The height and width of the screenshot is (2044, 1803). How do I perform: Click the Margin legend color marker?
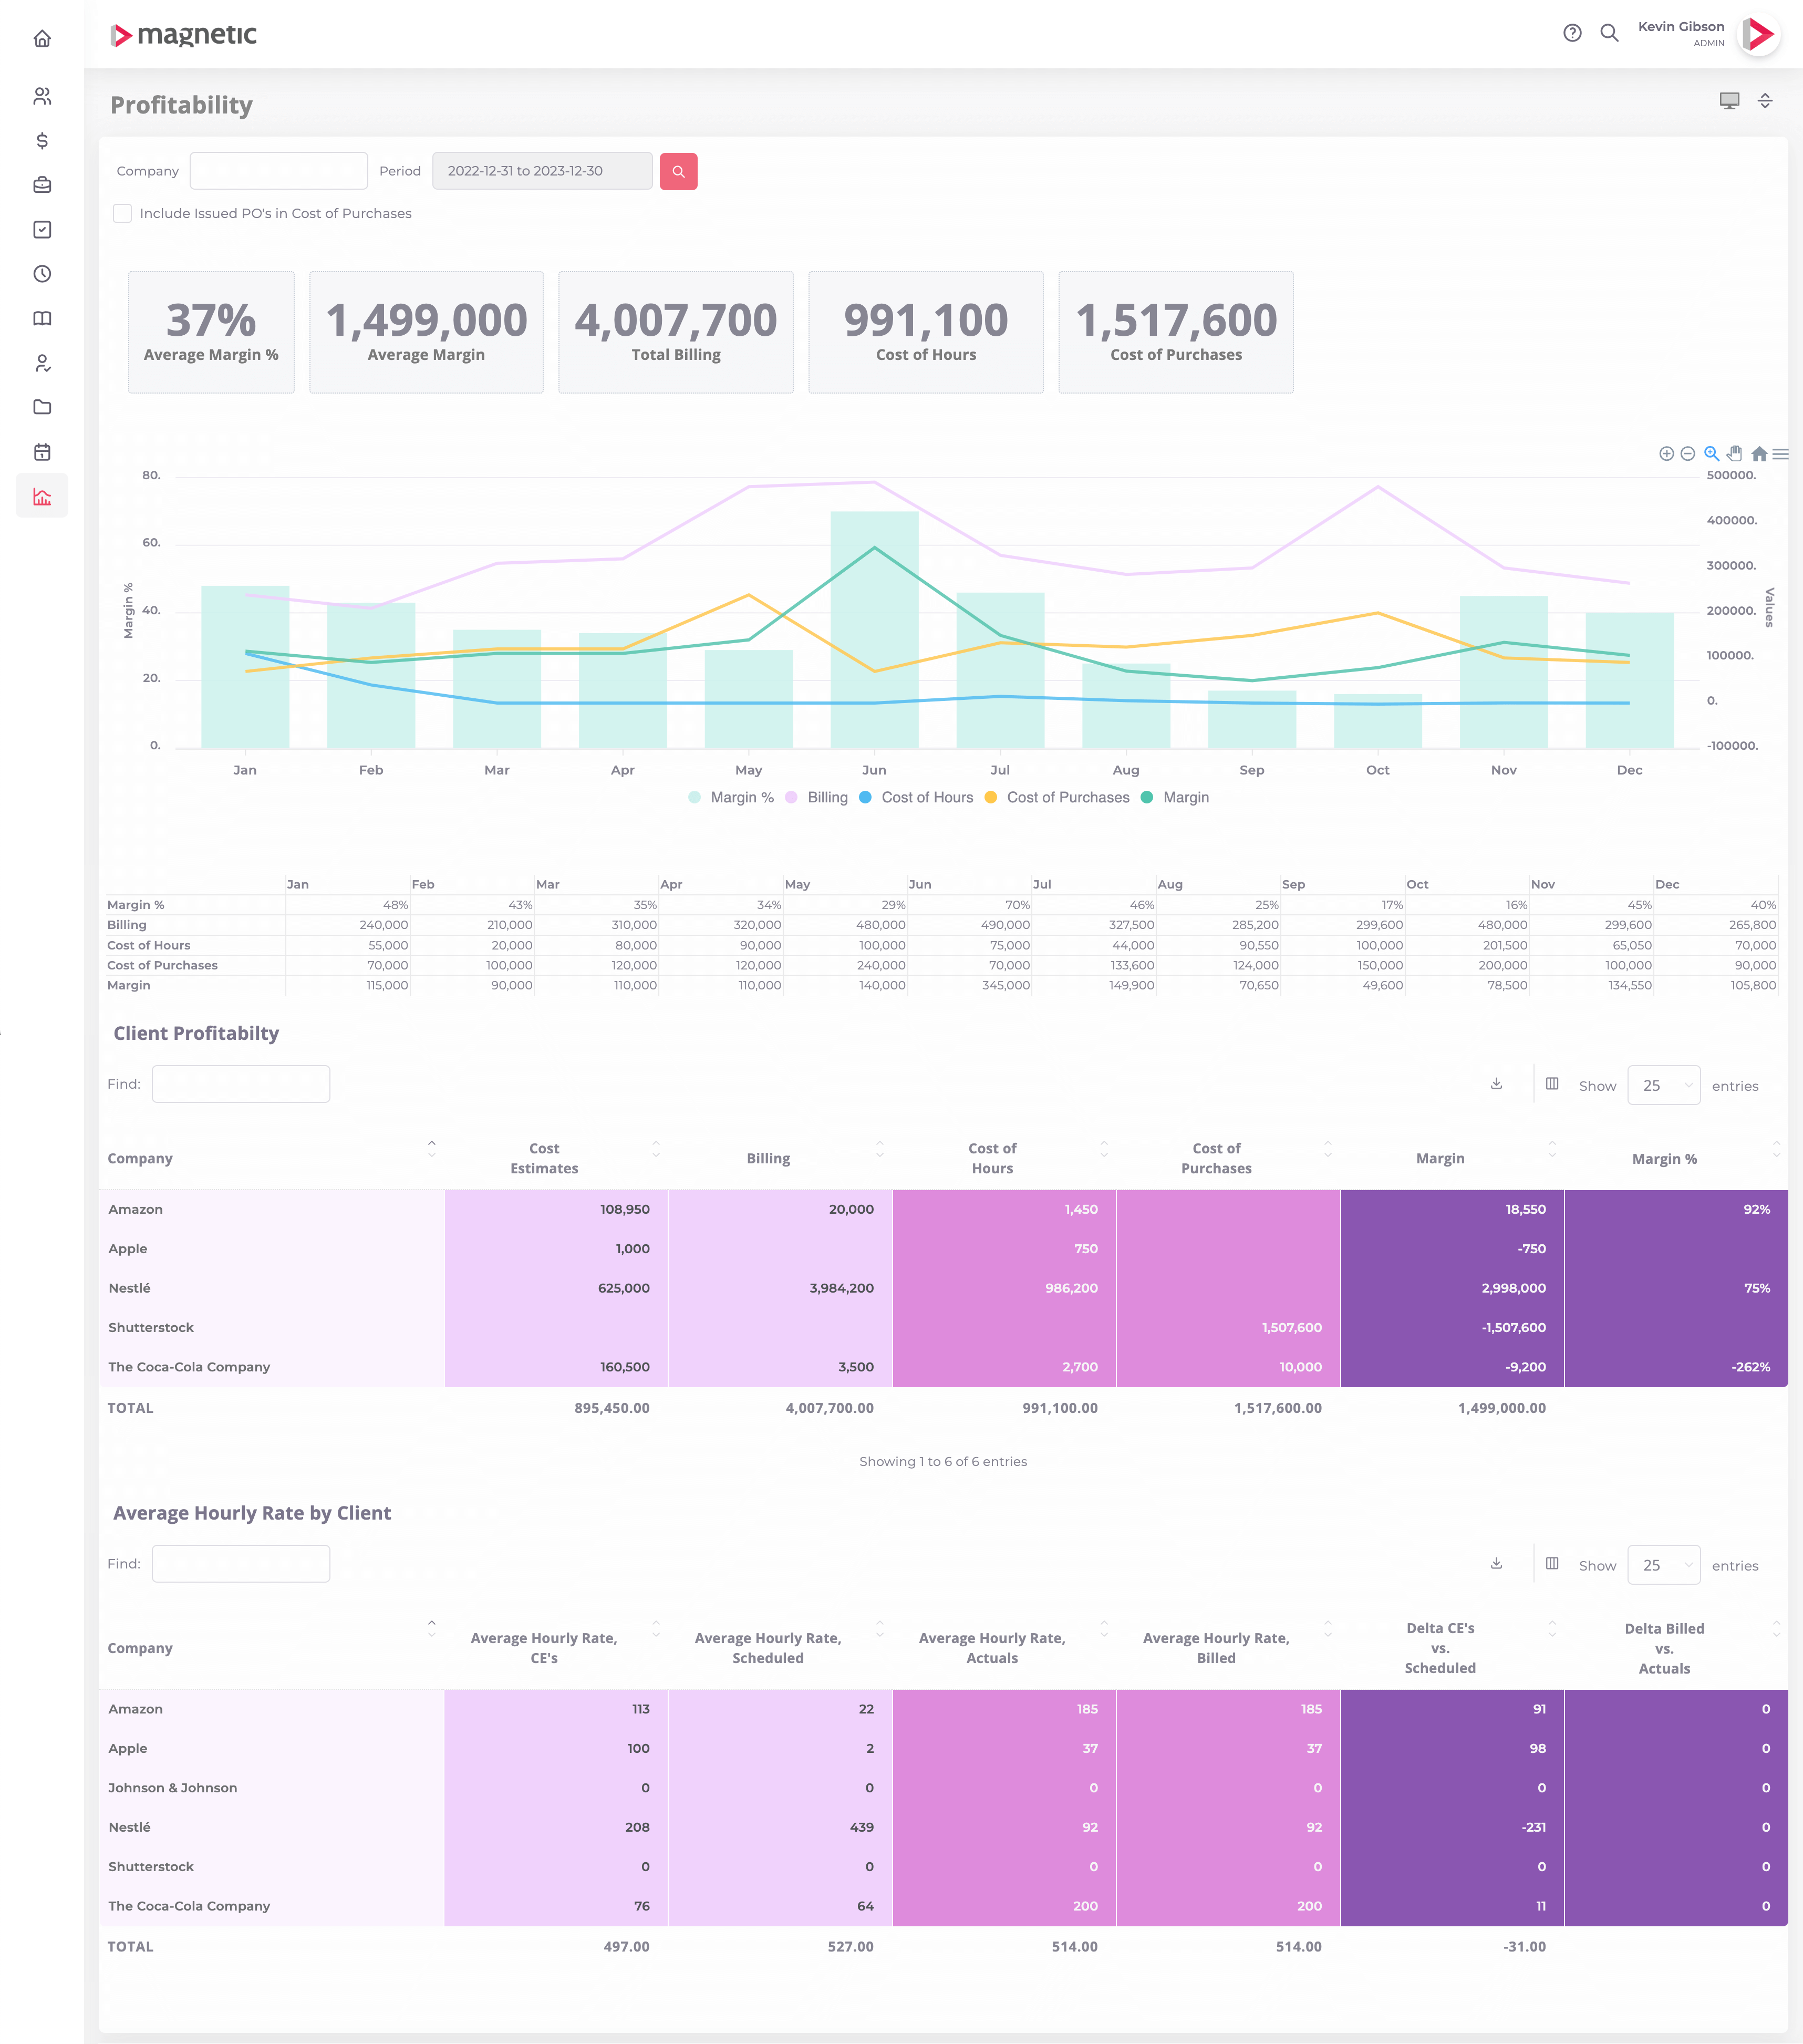pyautogui.click(x=1147, y=798)
